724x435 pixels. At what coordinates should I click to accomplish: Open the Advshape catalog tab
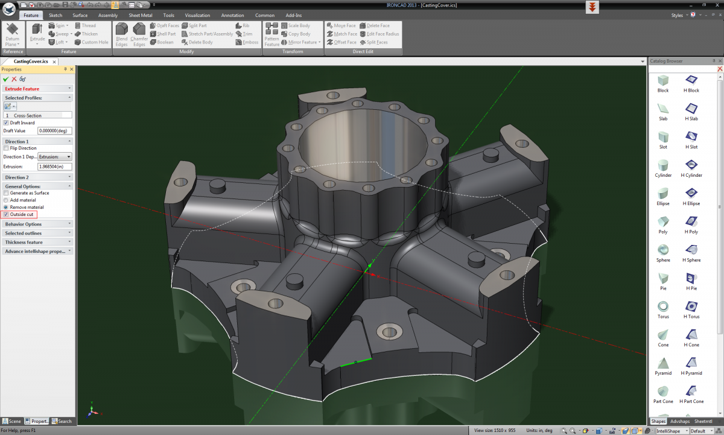coord(680,421)
